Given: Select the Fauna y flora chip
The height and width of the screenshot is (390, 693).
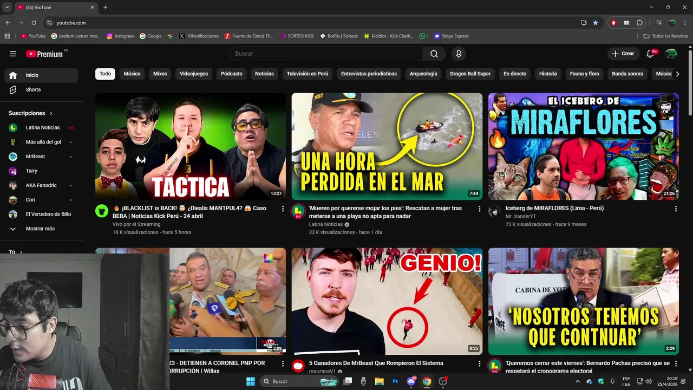Looking at the screenshot, I should pyautogui.click(x=585, y=74).
